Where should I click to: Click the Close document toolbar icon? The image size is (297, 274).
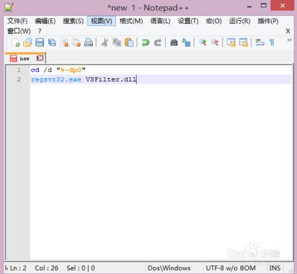64,43
